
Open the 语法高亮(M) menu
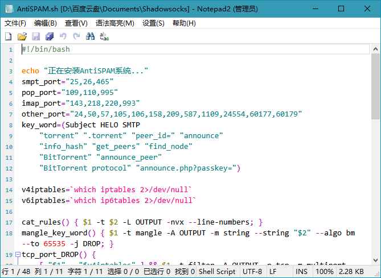click(115, 23)
